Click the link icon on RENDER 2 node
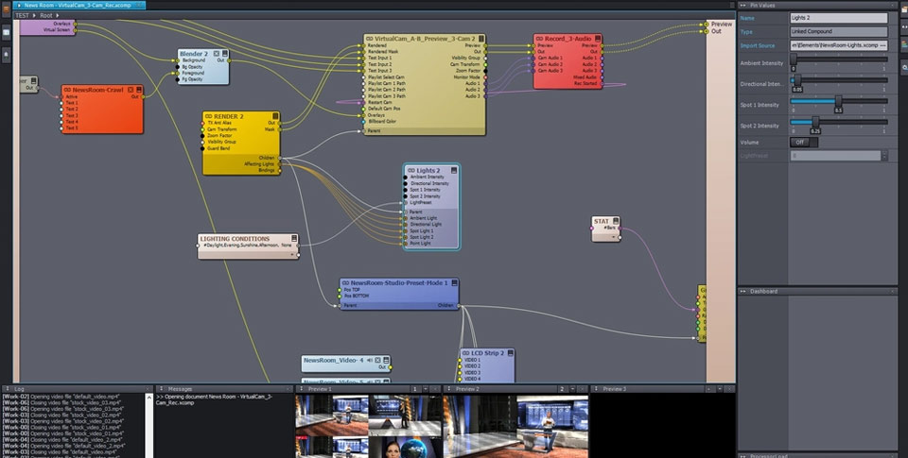The width and height of the screenshot is (908, 458). (208, 116)
